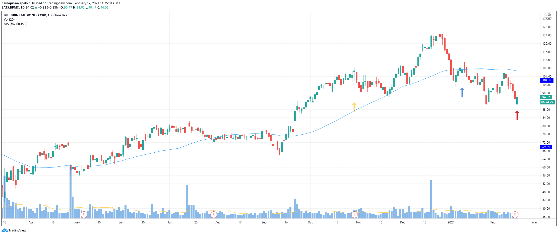Open the earnings marker E in February 2021
The image size is (558, 235).
[515, 215]
